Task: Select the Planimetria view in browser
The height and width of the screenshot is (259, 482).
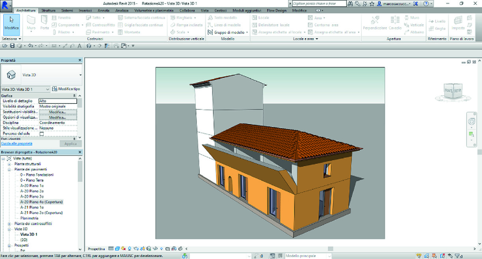Action: click(x=30, y=218)
